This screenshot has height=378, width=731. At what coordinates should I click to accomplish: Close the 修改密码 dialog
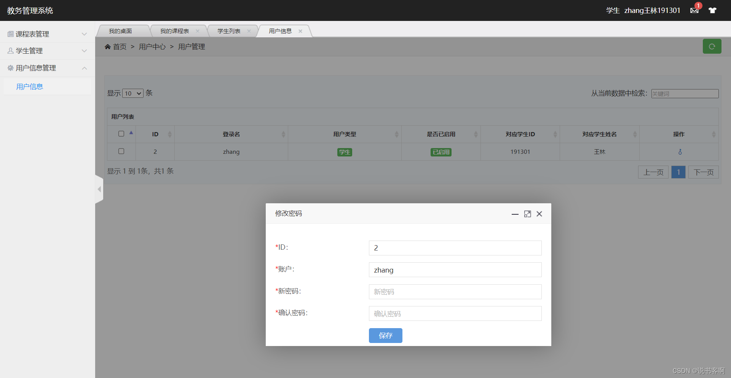pyautogui.click(x=539, y=214)
